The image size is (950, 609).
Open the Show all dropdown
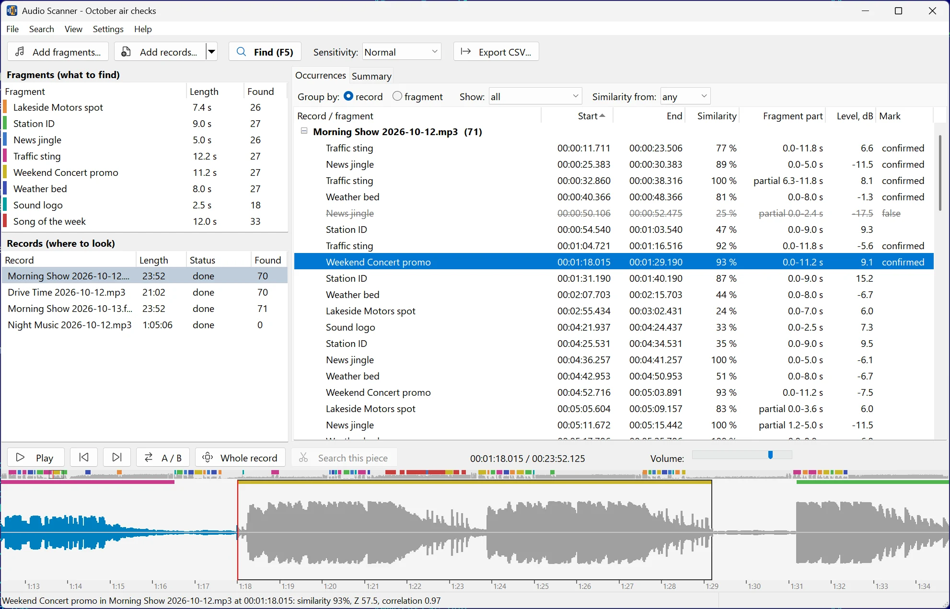coord(535,96)
